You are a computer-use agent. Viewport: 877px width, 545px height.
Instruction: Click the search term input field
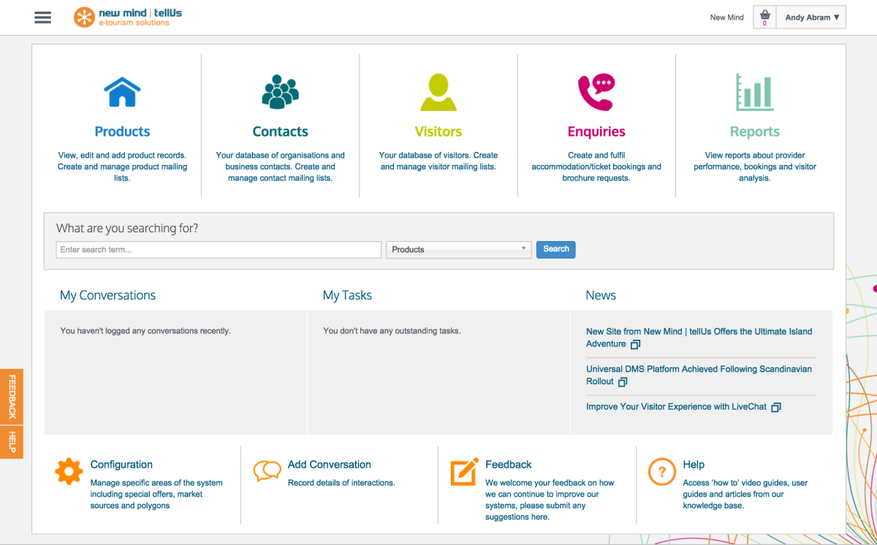coord(218,249)
